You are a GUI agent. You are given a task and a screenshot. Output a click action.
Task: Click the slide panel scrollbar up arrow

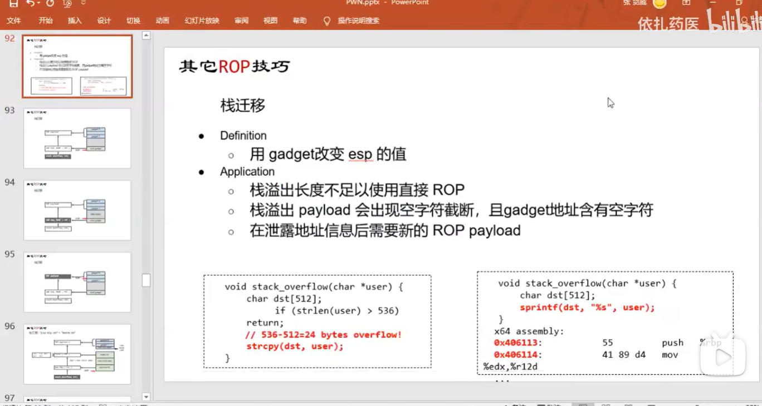pyautogui.click(x=146, y=35)
